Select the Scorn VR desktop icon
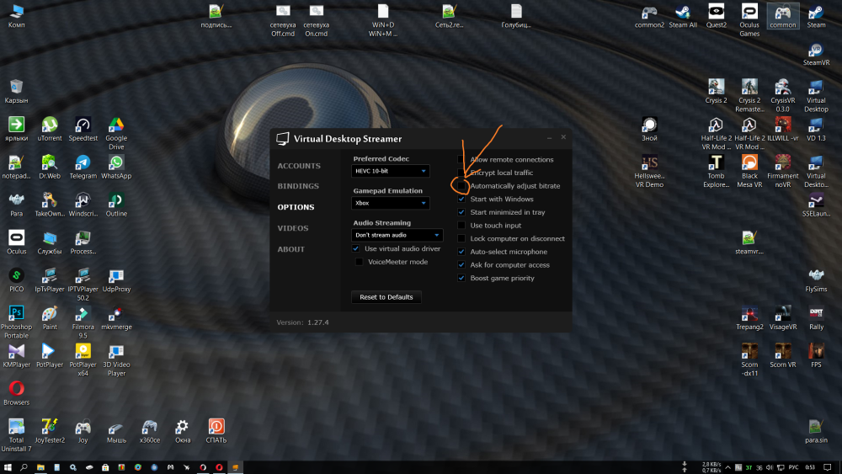 point(782,355)
